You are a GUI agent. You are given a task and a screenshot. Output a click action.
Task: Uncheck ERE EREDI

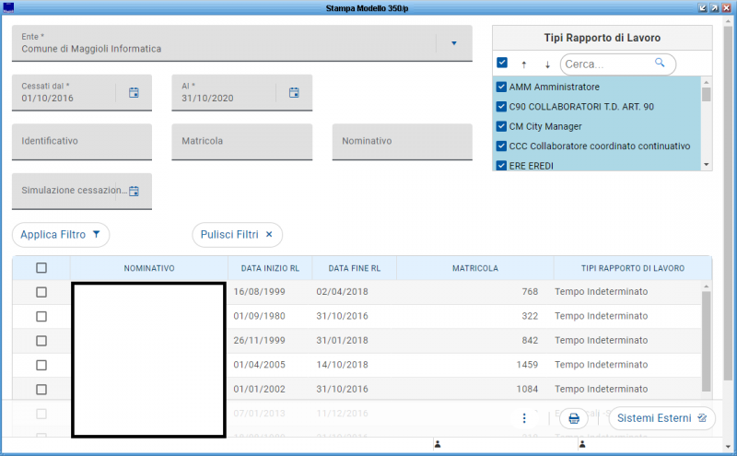pyautogui.click(x=501, y=166)
